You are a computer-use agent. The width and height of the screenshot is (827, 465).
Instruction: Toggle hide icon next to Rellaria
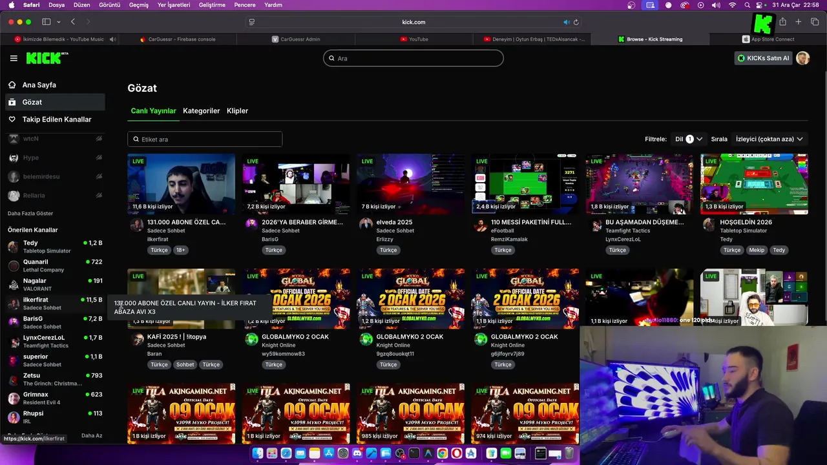pos(99,195)
